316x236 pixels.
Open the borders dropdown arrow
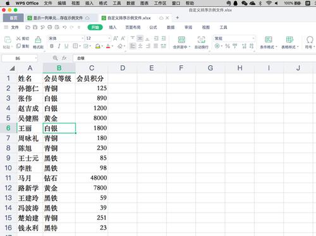pyautogui.click(x=80, y=46)
